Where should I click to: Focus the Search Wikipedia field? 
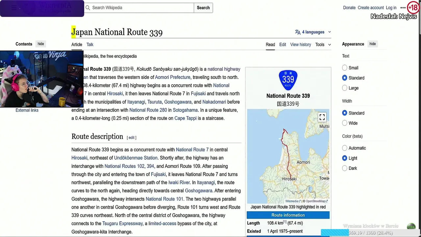click(139, 8)
